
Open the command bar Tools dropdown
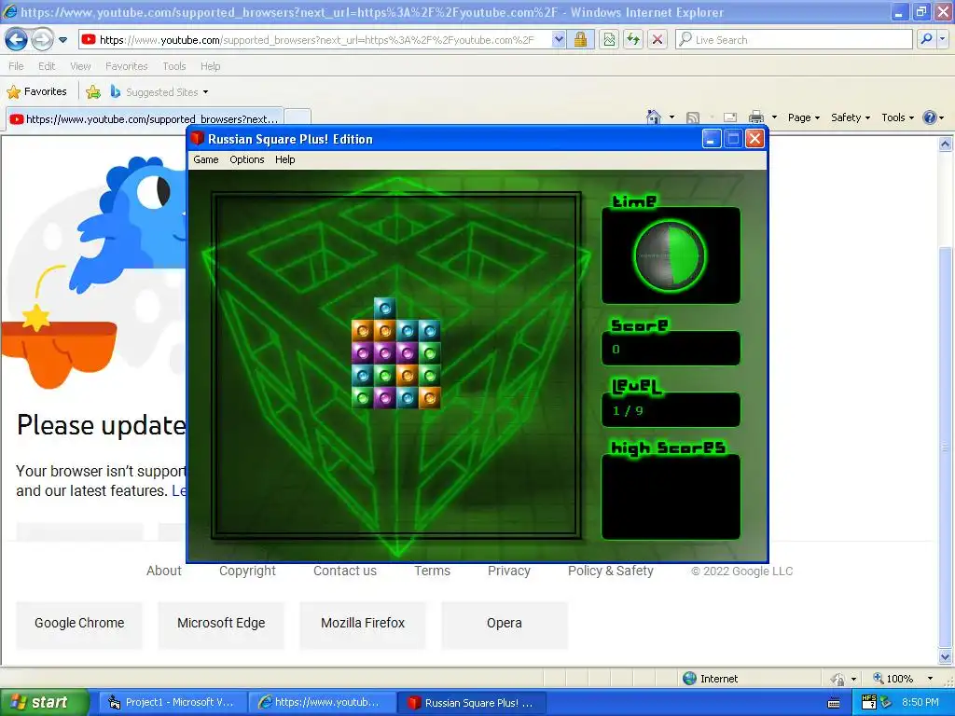click(898, 117)
